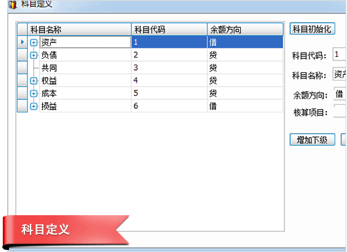The height and width of the screenshot is (252, 347).
Task: Select the 负债 row code cell 2
Action: 169,55
